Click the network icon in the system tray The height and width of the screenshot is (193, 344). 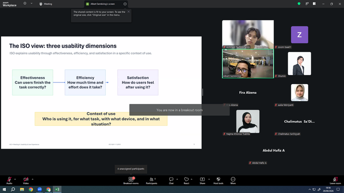pos(314,189)
